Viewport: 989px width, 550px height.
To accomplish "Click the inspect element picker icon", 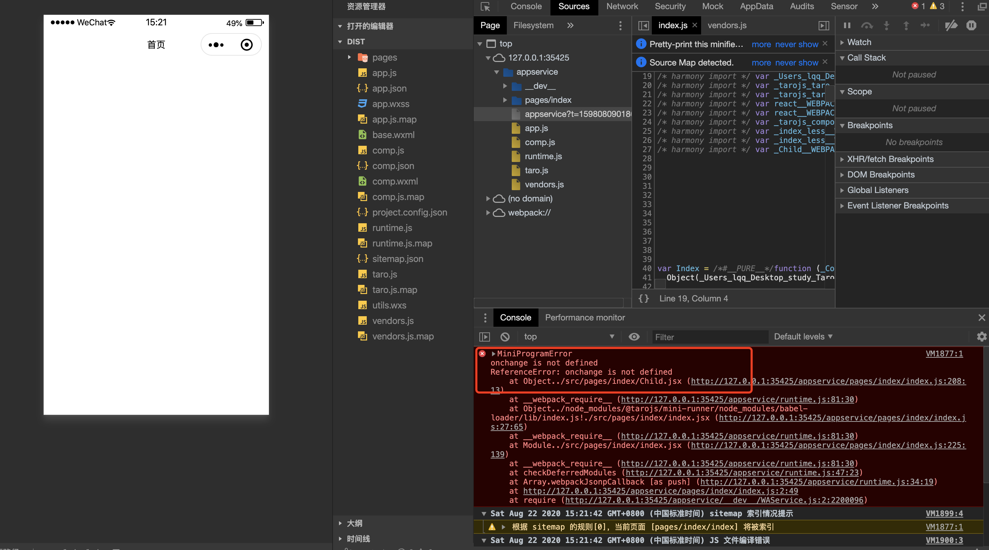I will coord(485,7).
